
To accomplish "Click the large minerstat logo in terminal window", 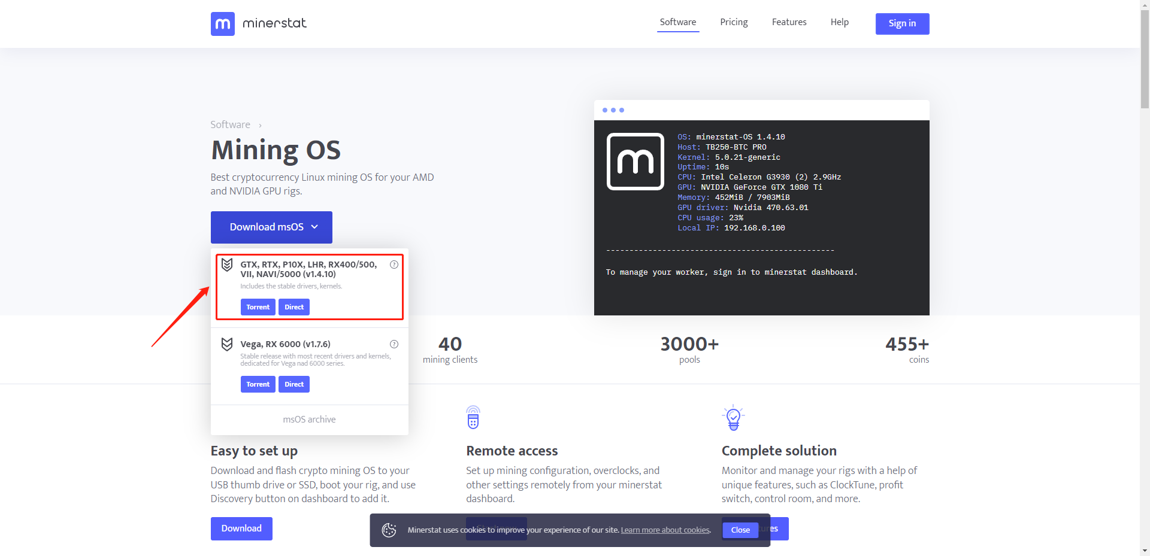I will click(635, 162).
